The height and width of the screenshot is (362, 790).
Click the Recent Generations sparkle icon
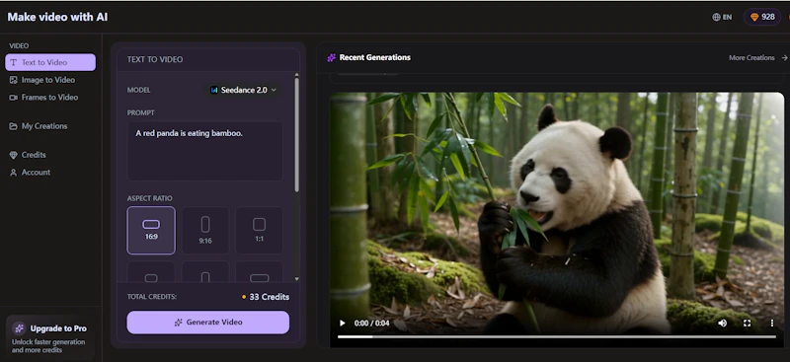(331, 58)
